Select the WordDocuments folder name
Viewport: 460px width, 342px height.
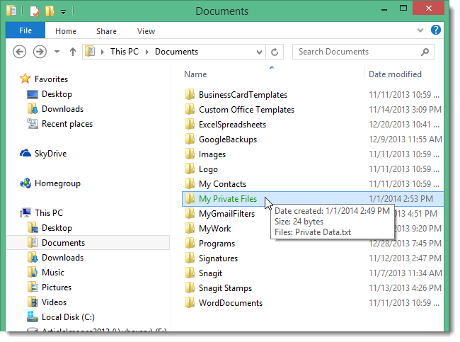[x=231, y=303]
